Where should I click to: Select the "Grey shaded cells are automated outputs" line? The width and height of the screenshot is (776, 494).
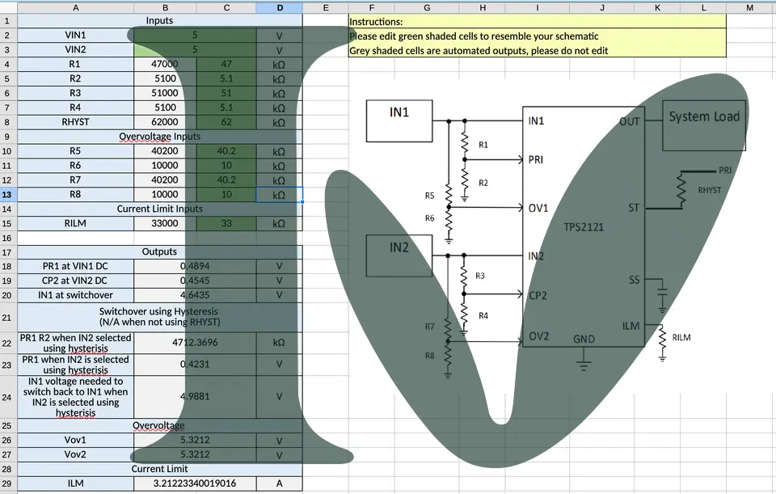click(x=538, y=50)
